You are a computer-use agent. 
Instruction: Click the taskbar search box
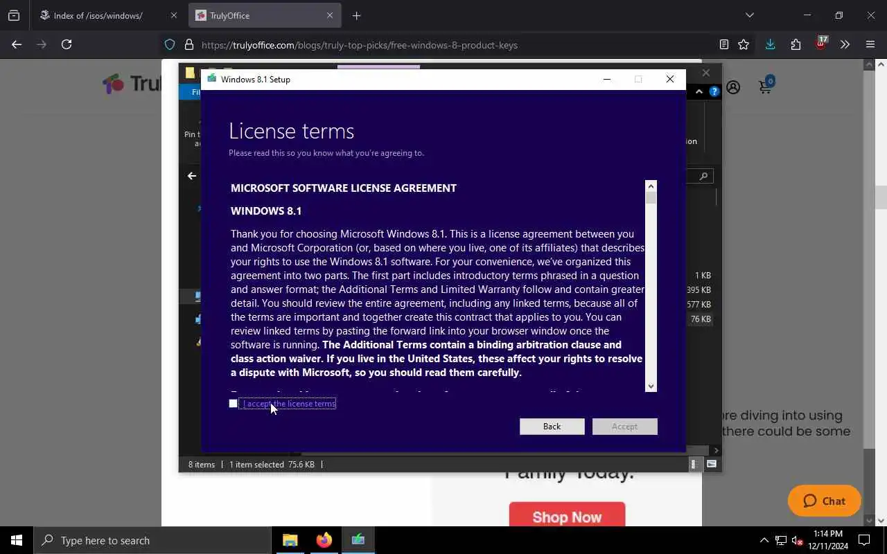point(152,540)
